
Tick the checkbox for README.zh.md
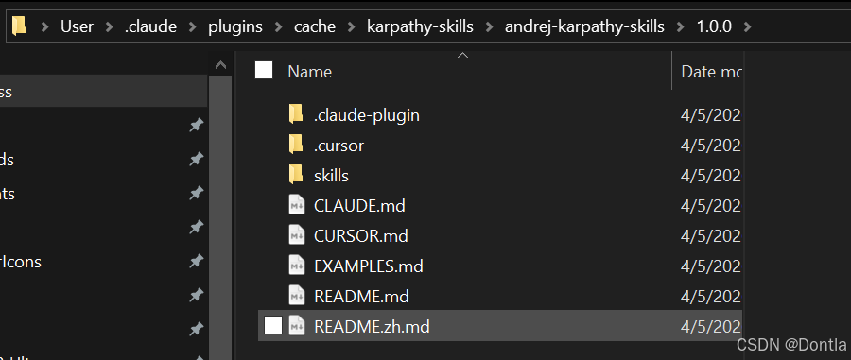pos(273,326)
